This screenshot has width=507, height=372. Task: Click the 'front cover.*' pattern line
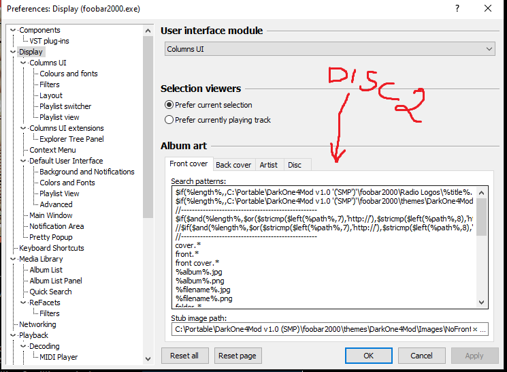coord(197,263)
